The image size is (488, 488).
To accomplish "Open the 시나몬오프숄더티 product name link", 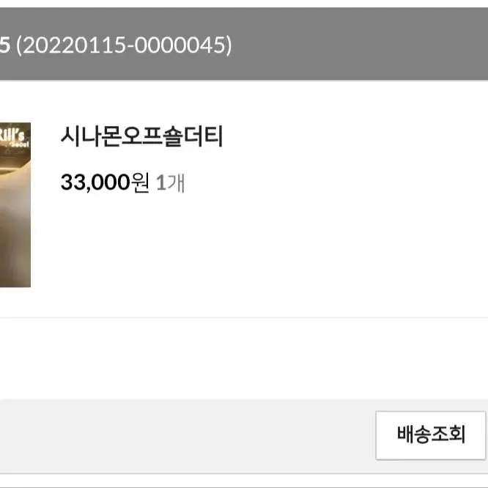I will tap(141, 136).
